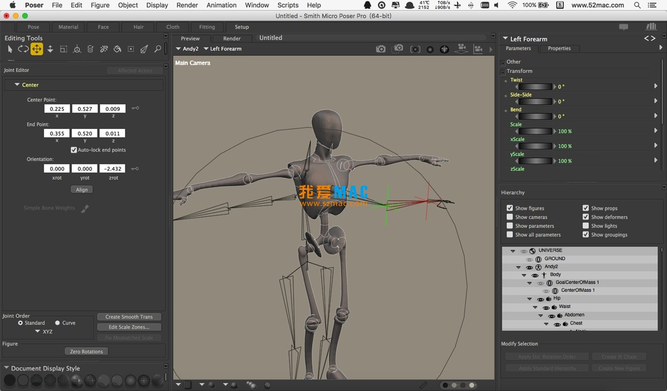Switch to the Properties tab
The image size is (667, 391).
[x=559, y=48]
